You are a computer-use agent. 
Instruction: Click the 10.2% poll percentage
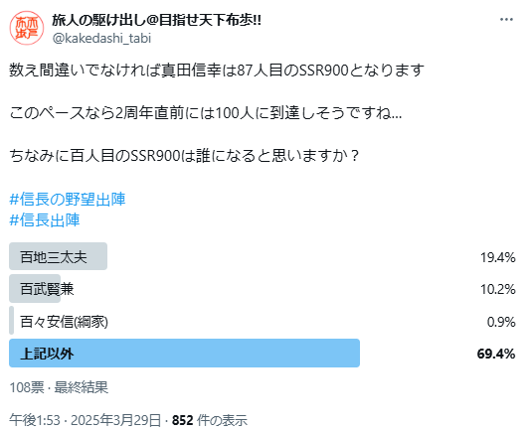pos(498,289)
